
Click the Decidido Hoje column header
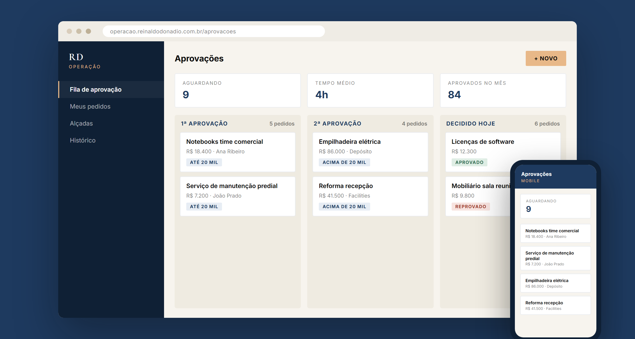pyautogui.click(x=471, y=124)
